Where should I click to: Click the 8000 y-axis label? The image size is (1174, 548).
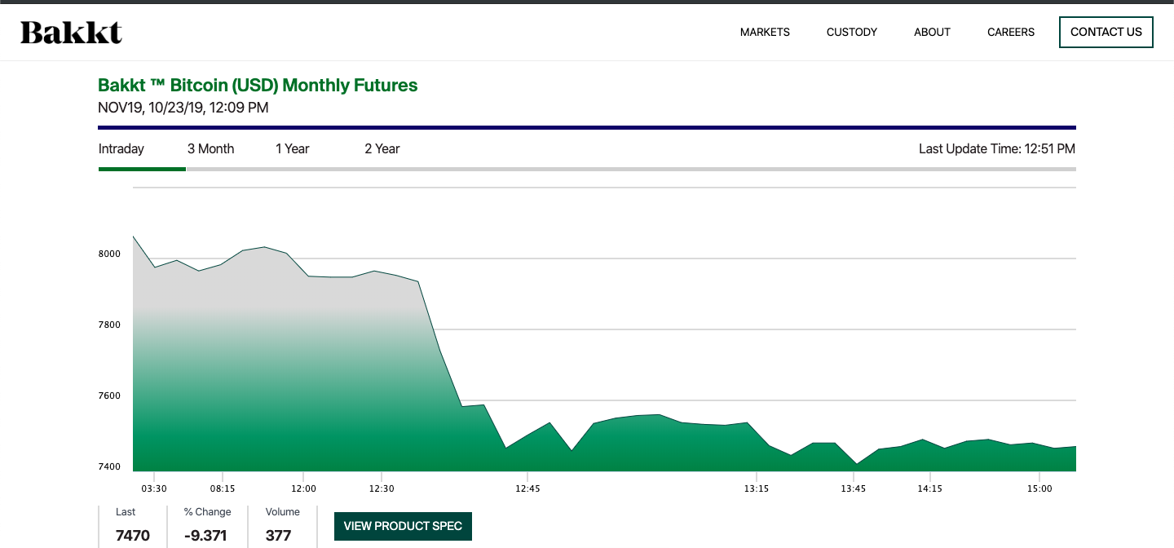tap(110, 254)
